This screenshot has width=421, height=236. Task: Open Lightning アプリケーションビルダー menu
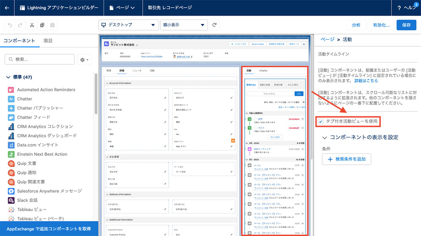[59, 8]
